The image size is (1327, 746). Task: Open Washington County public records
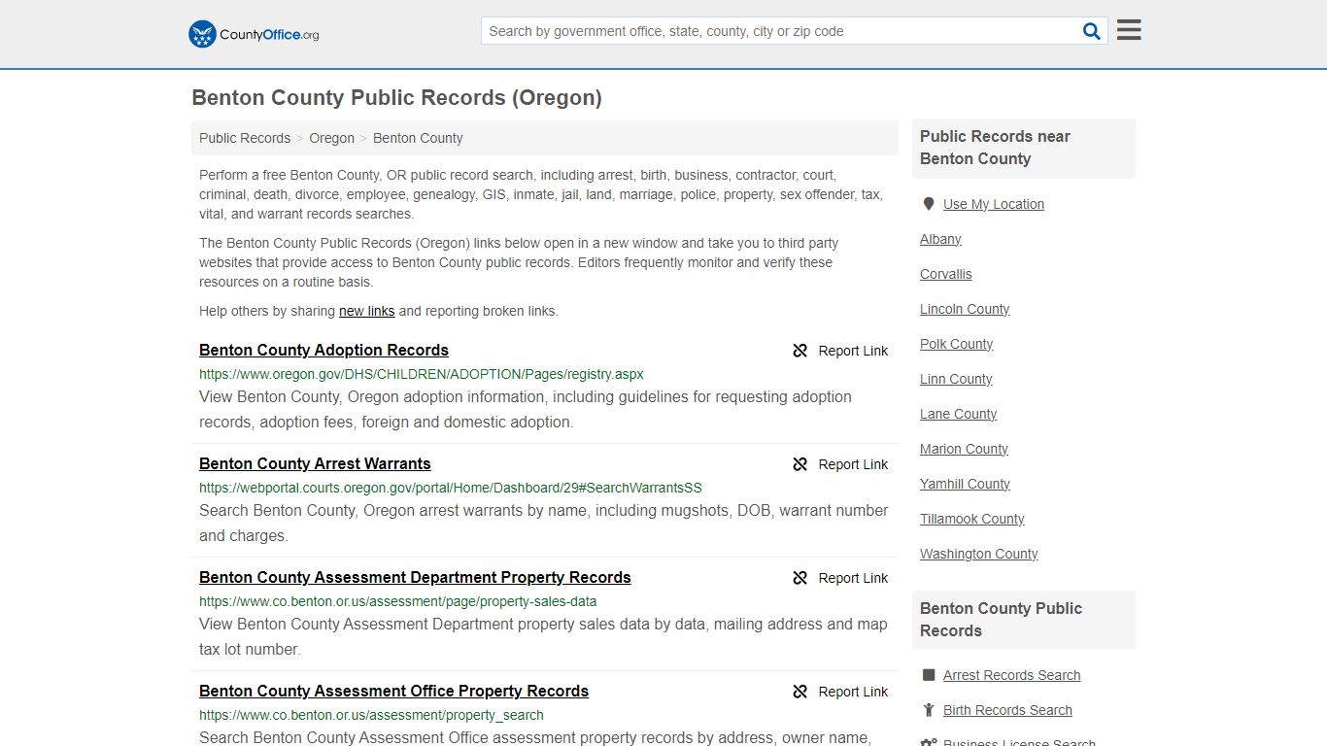[978, 554]
